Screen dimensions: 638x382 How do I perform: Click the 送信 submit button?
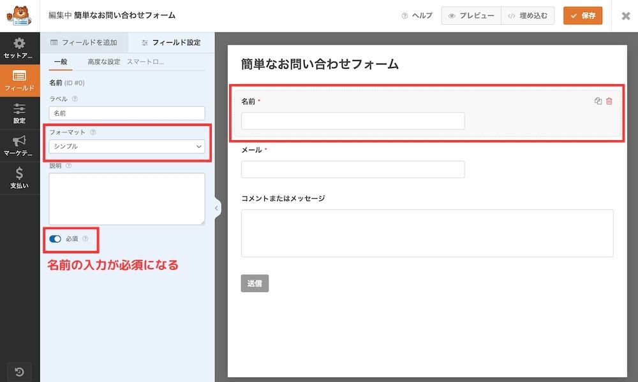click(x=255, y=283)
